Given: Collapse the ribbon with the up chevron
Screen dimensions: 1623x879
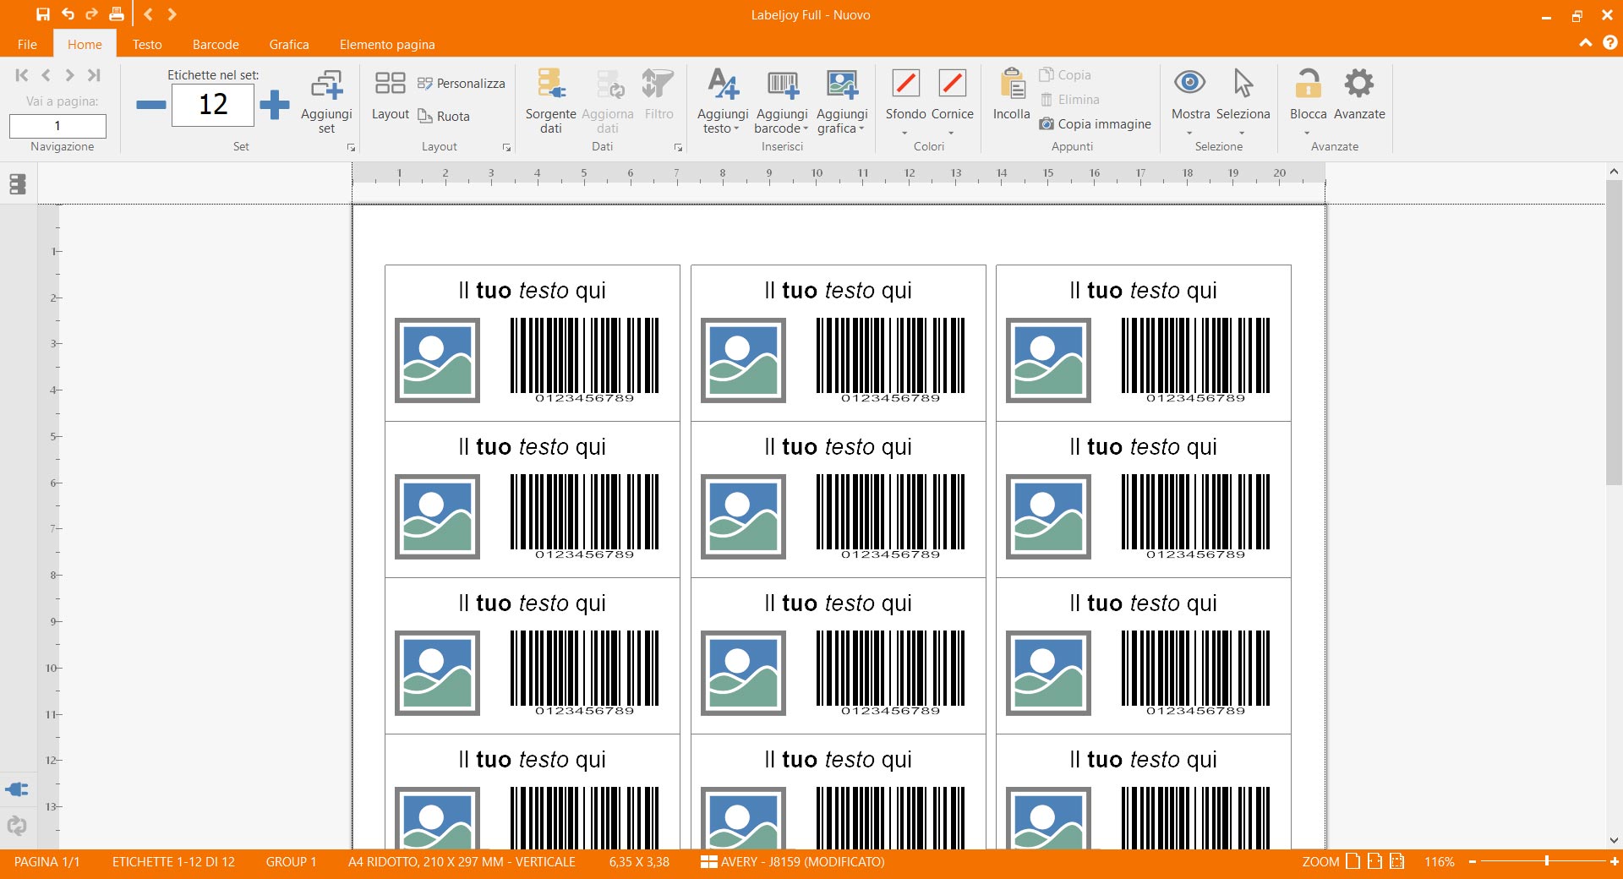Looking at the screenshot, I should click(1586, 42).
